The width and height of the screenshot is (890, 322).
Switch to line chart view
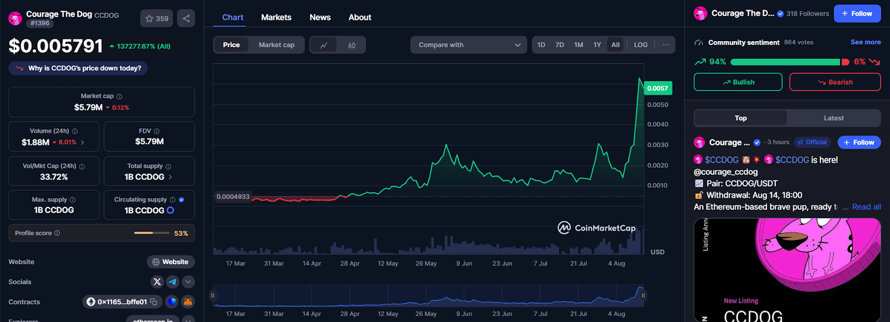point(323,45)
